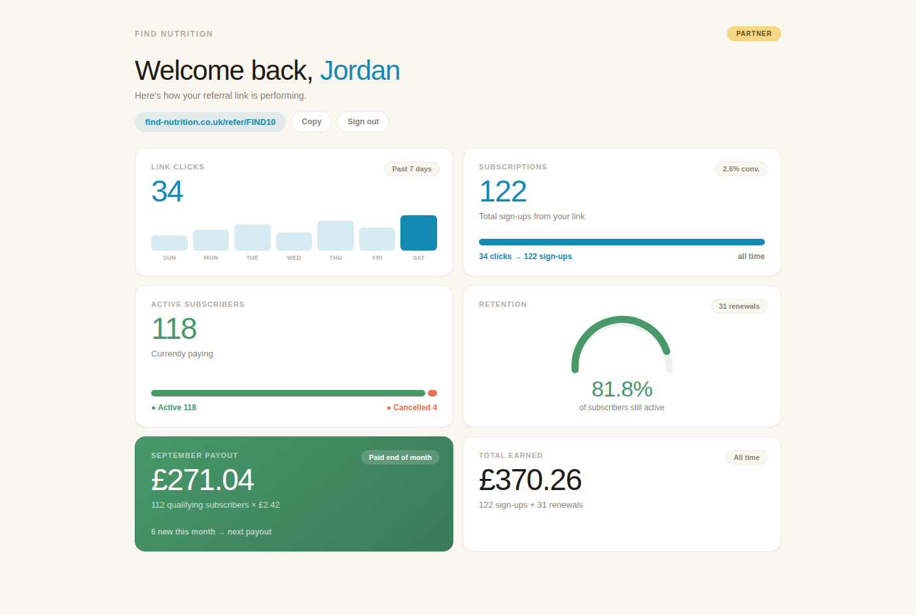916x615 pixels.
Task: Click the All time badge
Action: (x=747, y=457)
